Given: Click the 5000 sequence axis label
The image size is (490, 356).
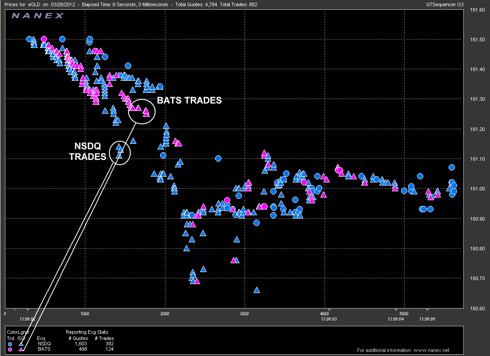Looking at the screenshot, I should click(x=404, y=313).
